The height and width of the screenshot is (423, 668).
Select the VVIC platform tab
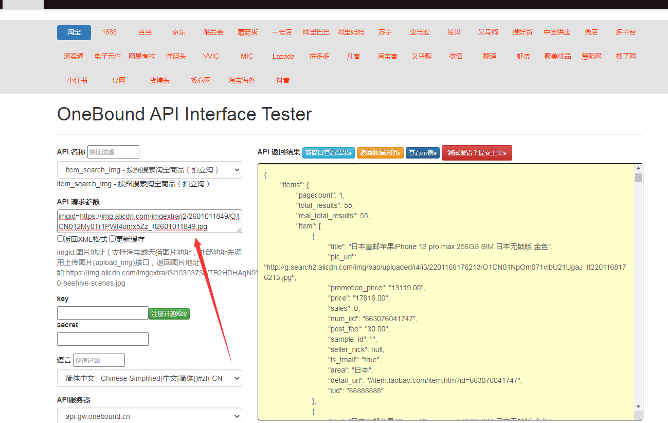click(x=211, y=56)
